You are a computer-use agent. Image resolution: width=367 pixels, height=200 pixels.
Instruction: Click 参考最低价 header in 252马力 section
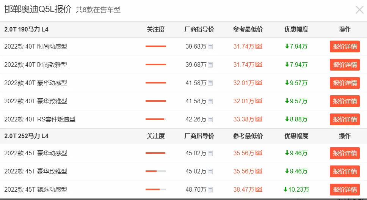coord(248,136)
